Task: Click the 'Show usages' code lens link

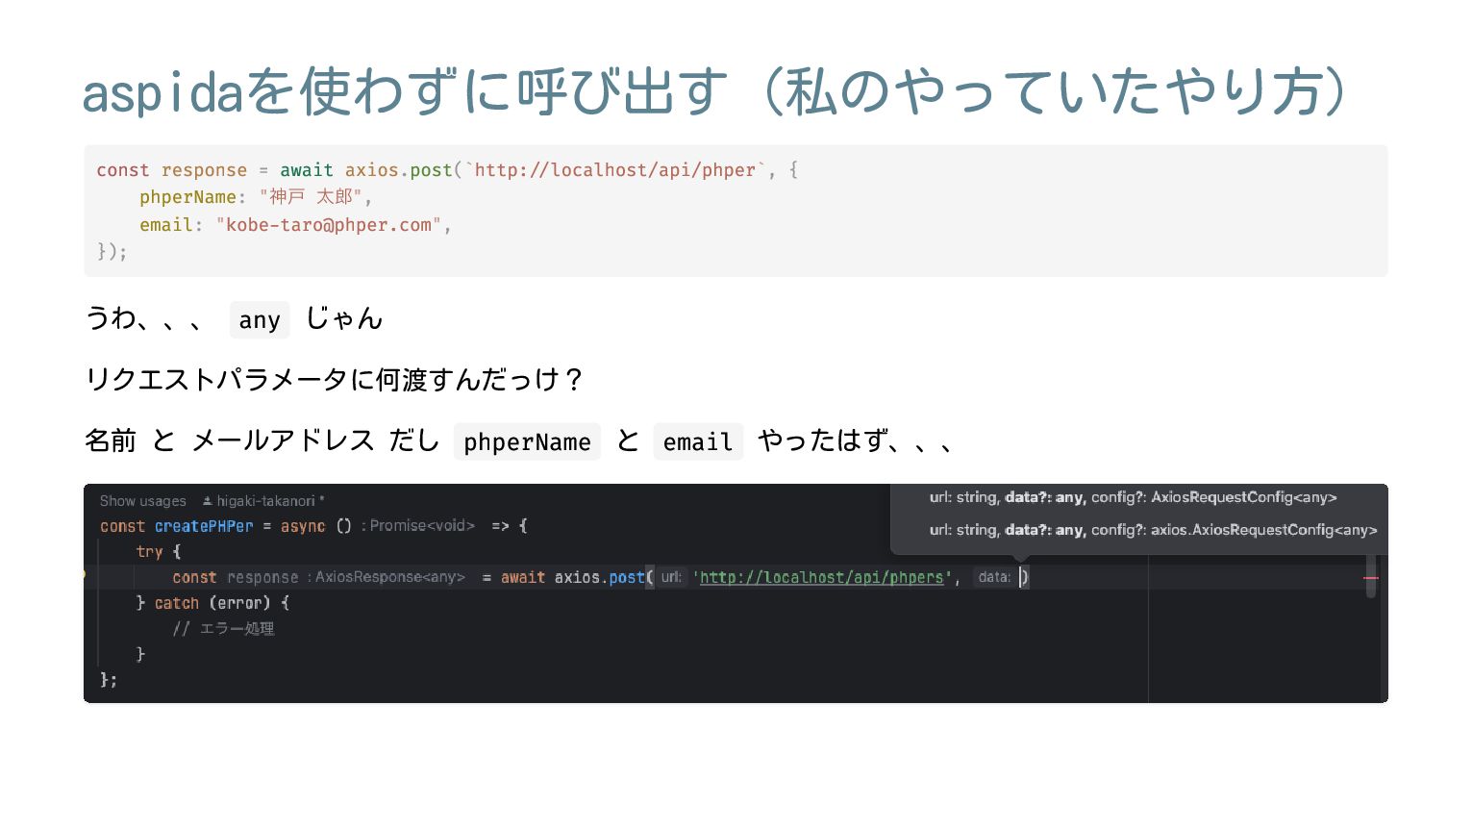Action: (x=143, y=501)
